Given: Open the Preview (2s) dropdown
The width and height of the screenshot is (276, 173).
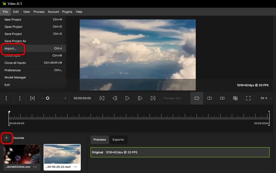Looking at the screenshot, I should pos(174,98).
